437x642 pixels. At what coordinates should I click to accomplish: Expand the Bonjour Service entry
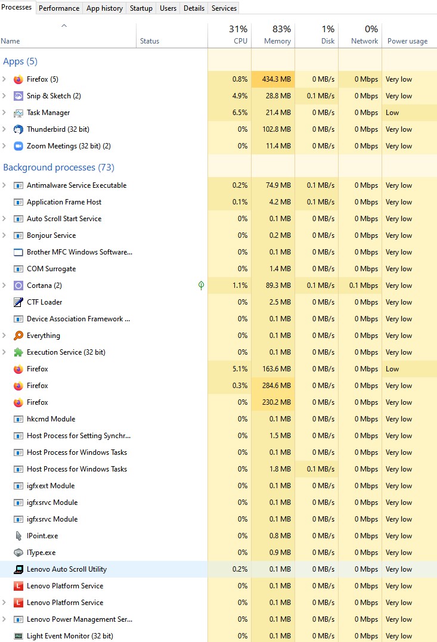(x=5, y=235)
